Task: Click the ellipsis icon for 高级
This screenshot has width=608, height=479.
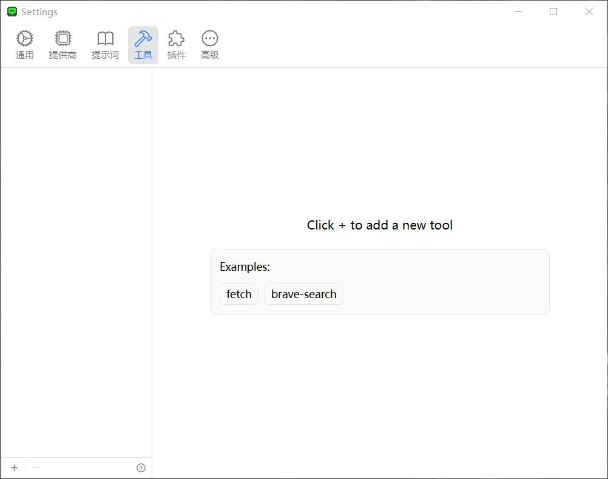Action: (210, 39)
